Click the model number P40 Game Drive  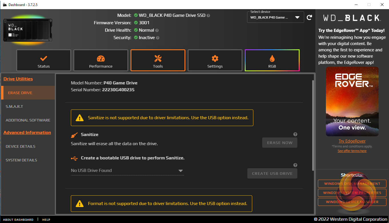[x=120, y=83]
